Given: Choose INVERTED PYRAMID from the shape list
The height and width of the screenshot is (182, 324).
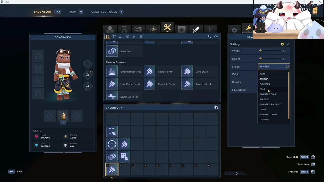Looking at the screenshot, I should tap(270, 104).
